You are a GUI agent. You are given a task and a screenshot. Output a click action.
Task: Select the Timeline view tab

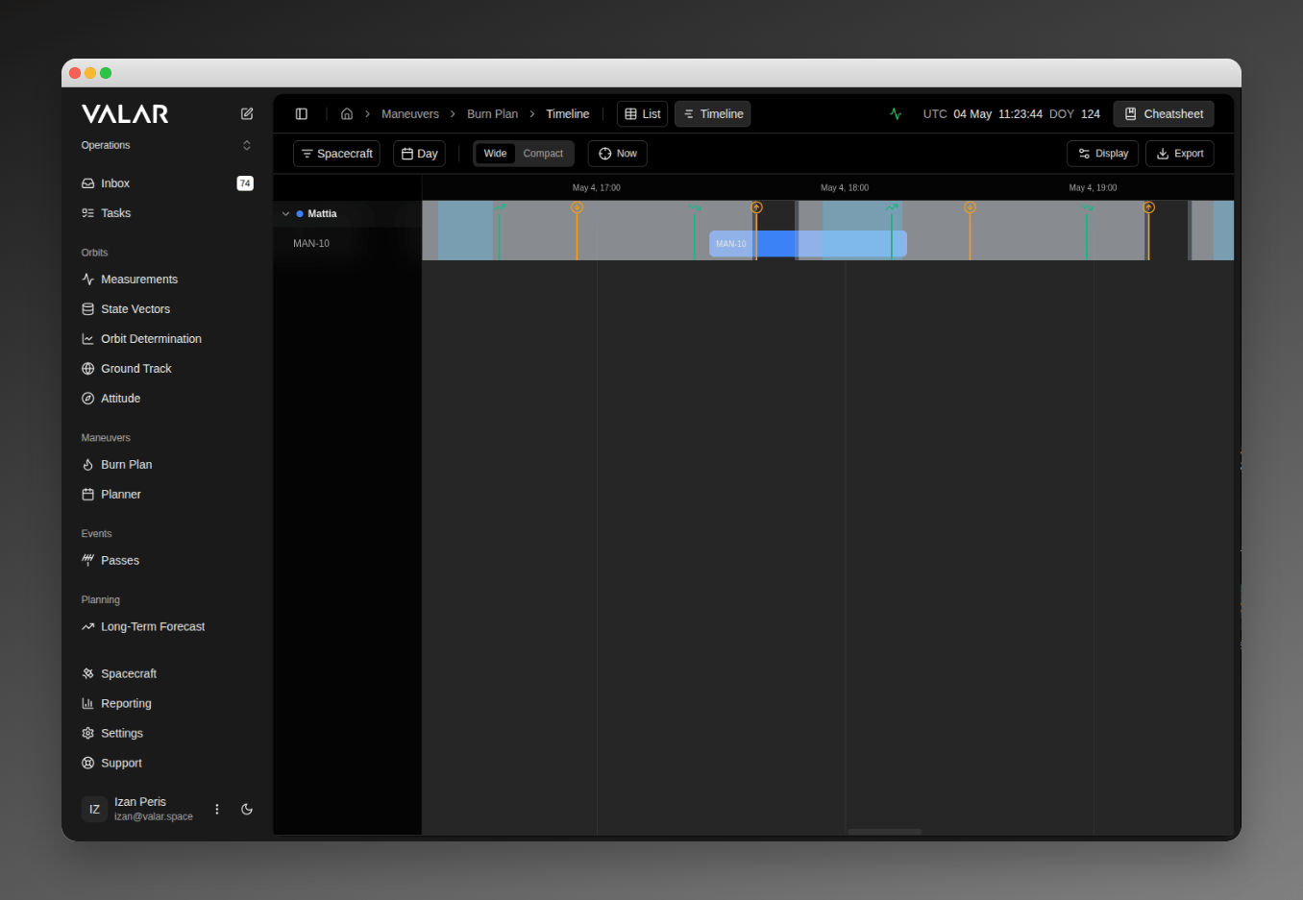tap(713, 114)
